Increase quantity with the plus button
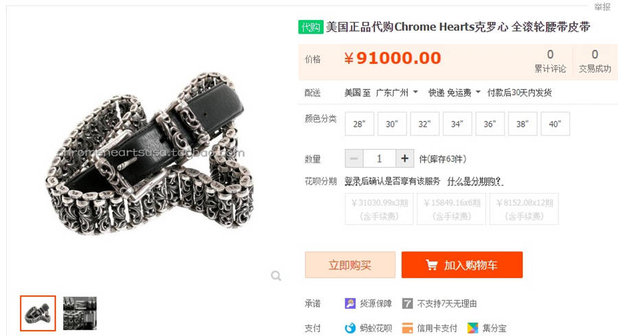 pyautogui.click(x=404, y=159)
